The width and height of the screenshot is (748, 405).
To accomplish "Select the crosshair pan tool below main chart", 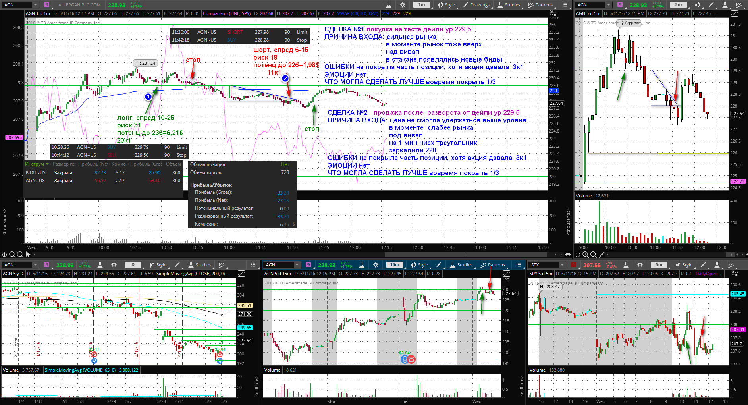I will coord(4,255).
